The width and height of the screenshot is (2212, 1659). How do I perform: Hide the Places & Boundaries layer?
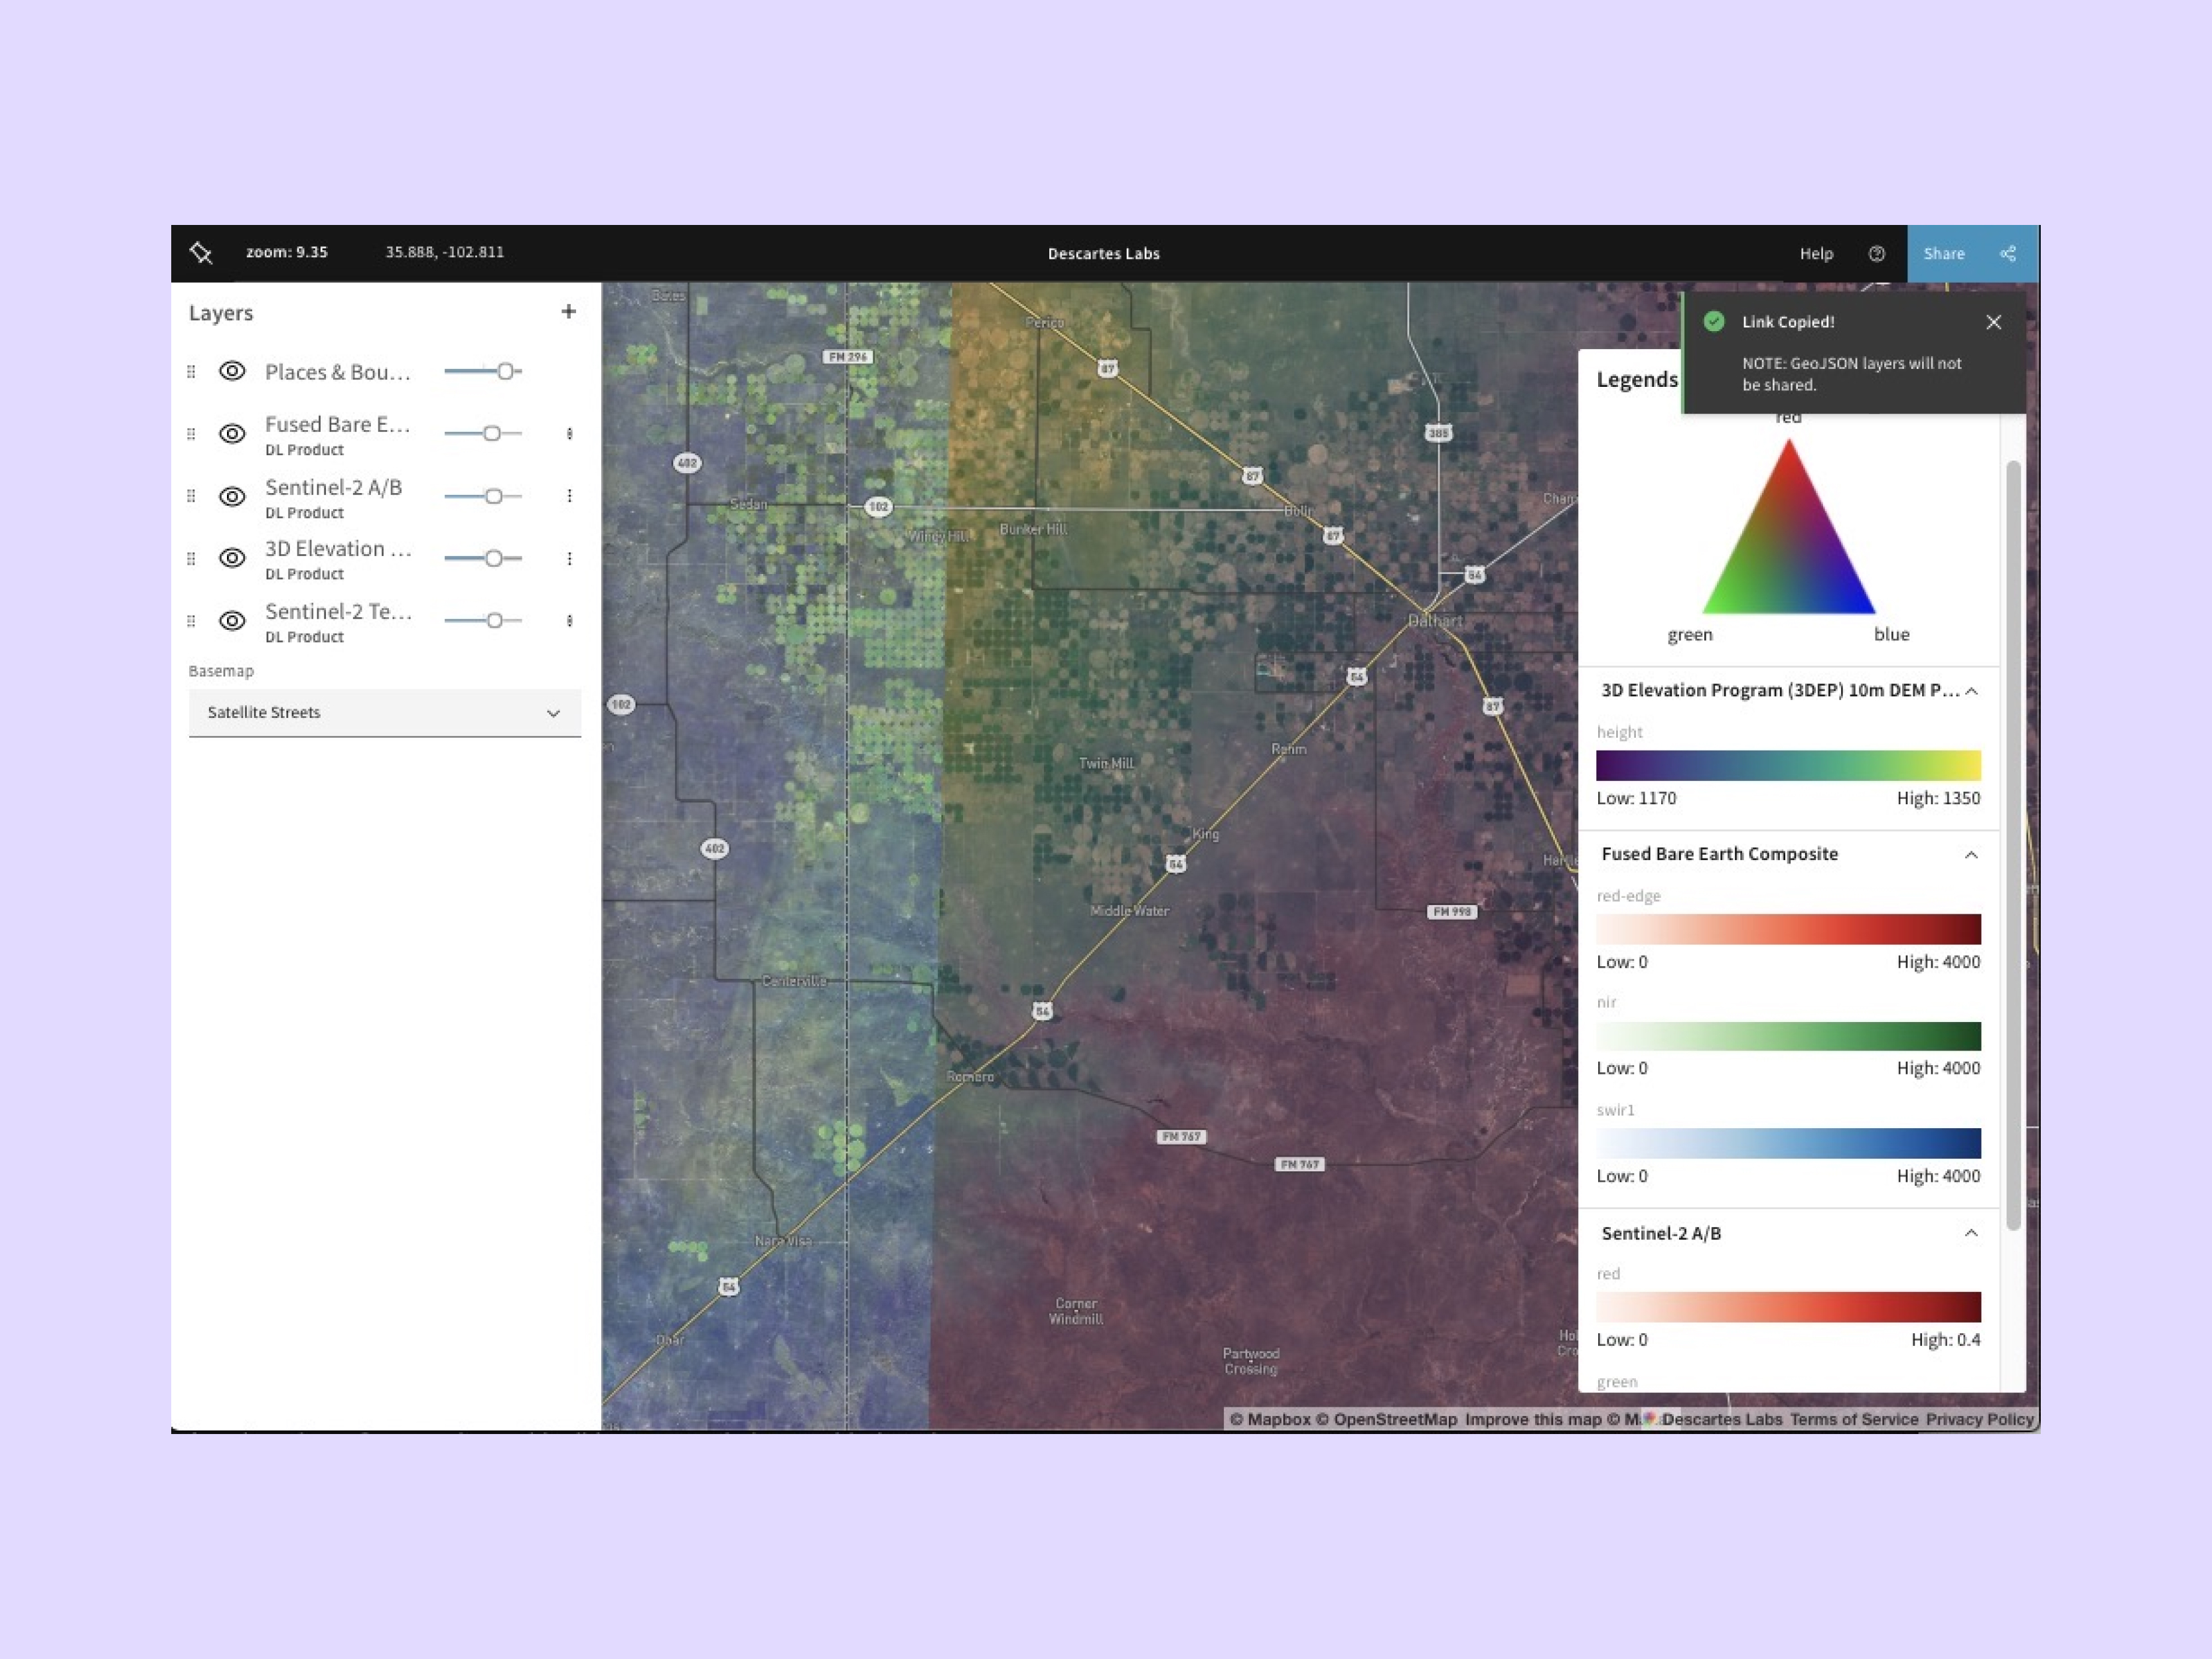coord(231,371)
